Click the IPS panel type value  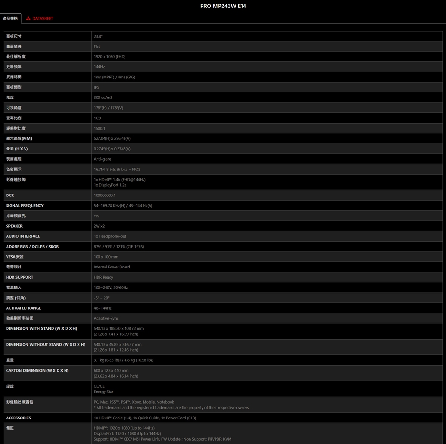pyautogui.click(x=96, y=87)
